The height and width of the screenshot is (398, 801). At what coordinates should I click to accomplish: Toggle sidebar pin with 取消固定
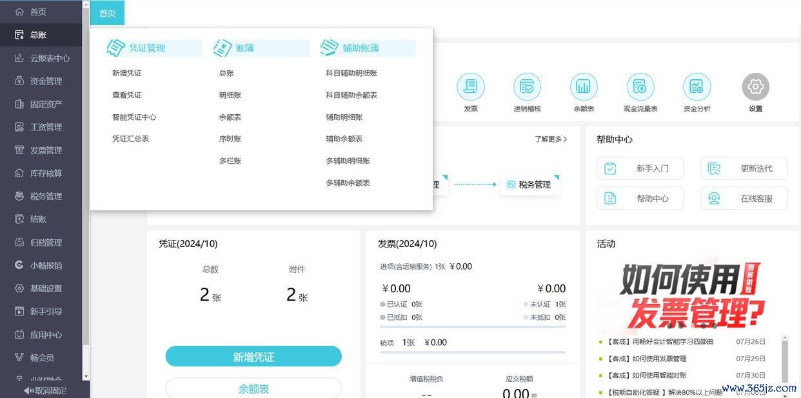pyautogui.click(x=44, y=390)
